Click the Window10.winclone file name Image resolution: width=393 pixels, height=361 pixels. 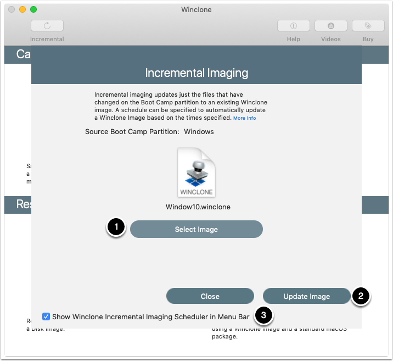click(x=198, y=207)
